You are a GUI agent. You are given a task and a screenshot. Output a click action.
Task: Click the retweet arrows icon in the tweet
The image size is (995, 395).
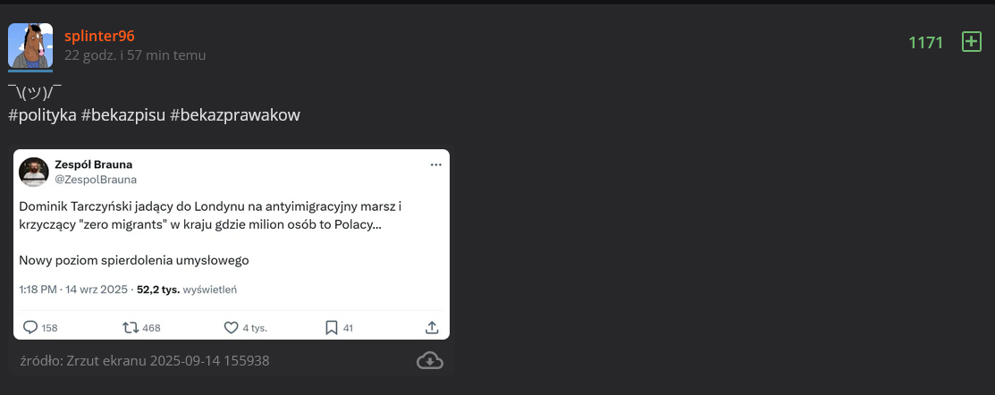(x=131, y=327)
